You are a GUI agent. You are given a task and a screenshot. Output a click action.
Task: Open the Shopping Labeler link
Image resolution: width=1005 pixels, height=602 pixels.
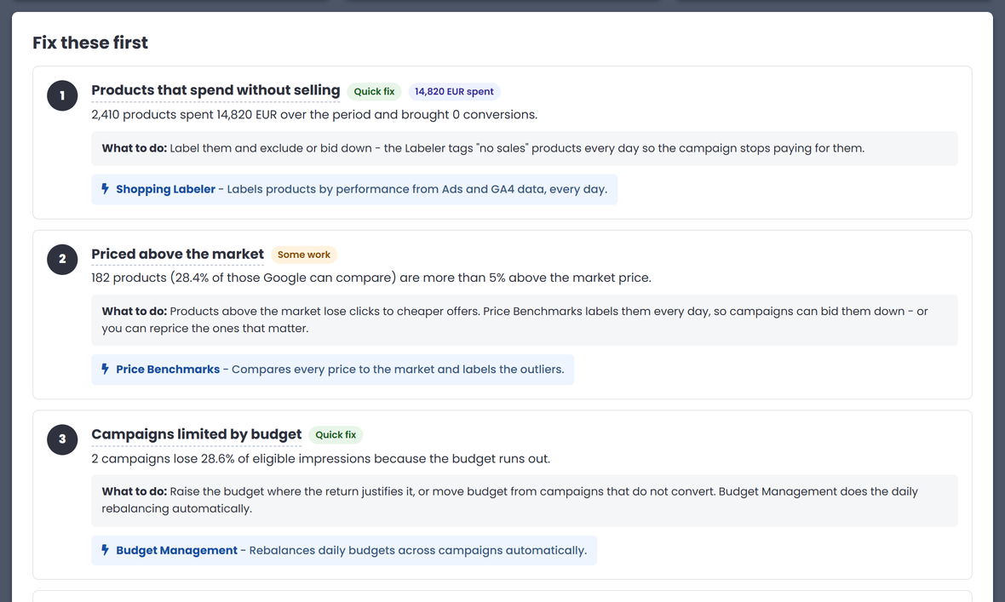(x=165, y=189)
